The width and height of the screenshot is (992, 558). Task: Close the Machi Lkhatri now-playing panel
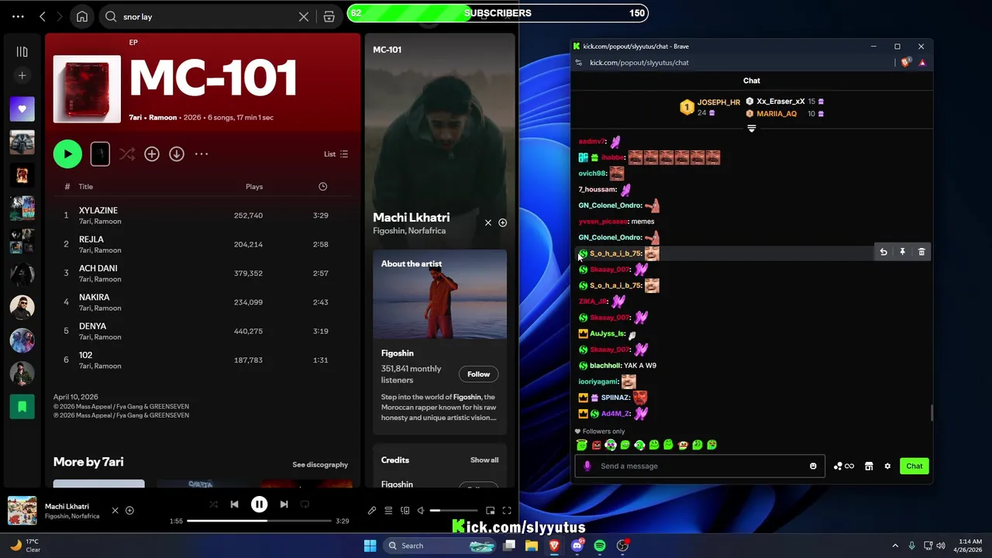point(488,223)
